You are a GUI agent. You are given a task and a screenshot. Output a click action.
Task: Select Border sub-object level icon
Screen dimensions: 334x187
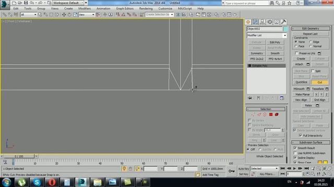click(265, 114)
